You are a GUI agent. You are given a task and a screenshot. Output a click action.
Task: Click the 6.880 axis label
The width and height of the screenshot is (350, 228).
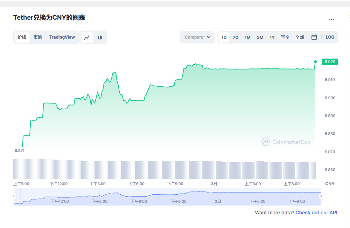tap(330, 134)
